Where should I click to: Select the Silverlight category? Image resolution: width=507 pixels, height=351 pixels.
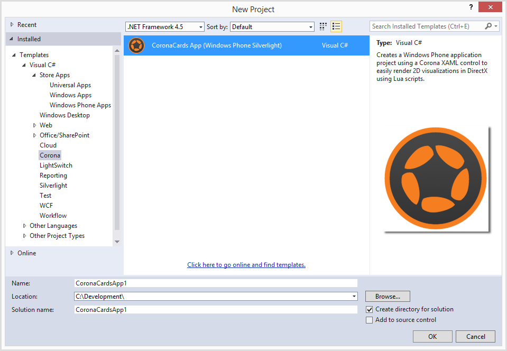[x=53, y=186]
